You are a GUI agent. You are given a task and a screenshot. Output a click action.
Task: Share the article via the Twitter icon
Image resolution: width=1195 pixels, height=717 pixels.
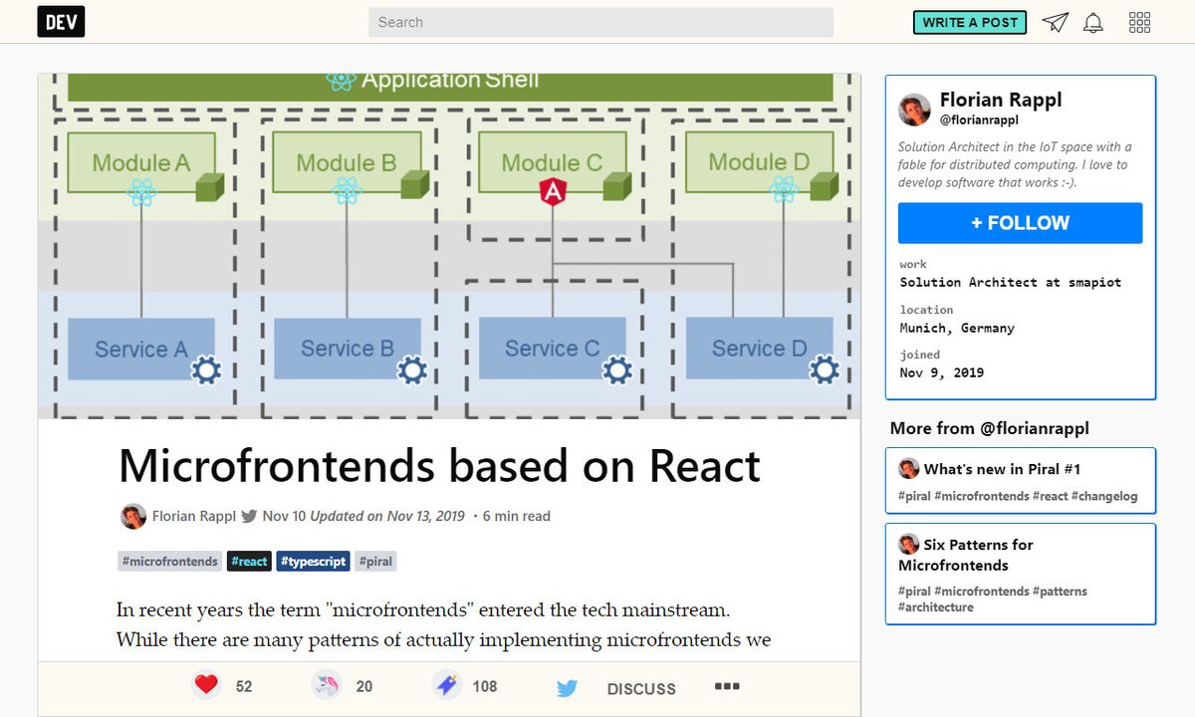coord(567,686)
